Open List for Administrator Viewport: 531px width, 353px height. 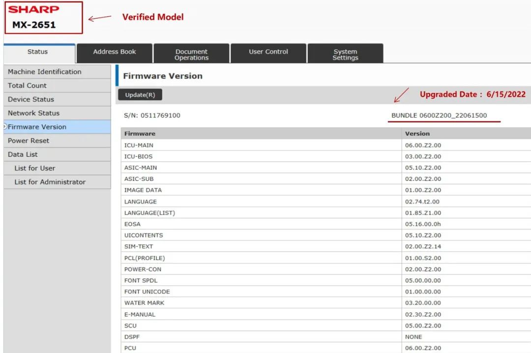(50, 182)
